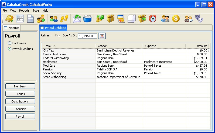Viewport: 215px width, 133px height.
Task: Click the yellow footprints toolbar icon
Action: pos(64,19)
